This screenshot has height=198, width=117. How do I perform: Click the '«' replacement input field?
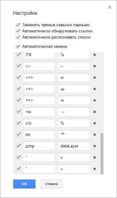pos(74,157)
